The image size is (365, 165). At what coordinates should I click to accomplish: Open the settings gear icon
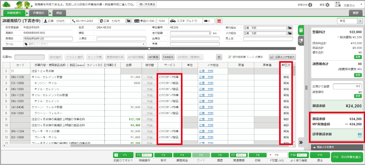point(327,5)
